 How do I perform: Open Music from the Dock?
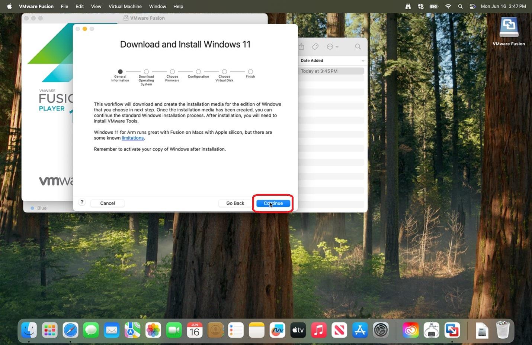click(318, 330)
